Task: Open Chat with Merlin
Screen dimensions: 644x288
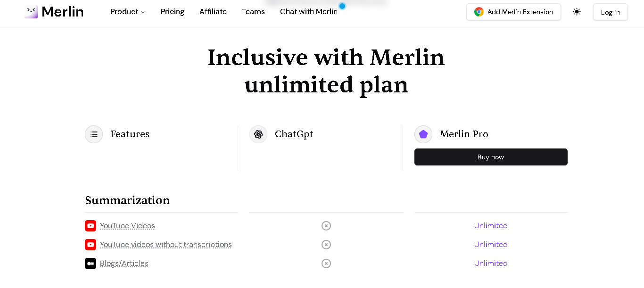Action: click(x=309, y=12)
